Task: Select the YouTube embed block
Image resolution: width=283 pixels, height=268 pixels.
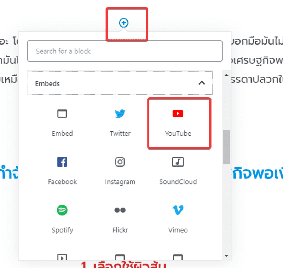Action: pyautogui.click(x=178, y=123)
